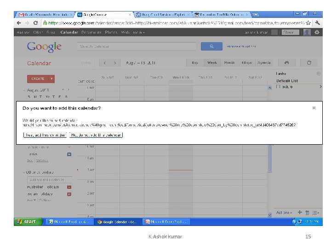Go to next month in mini calendar
The width and height of the screenshot is (331, 248).
[68, 90]
